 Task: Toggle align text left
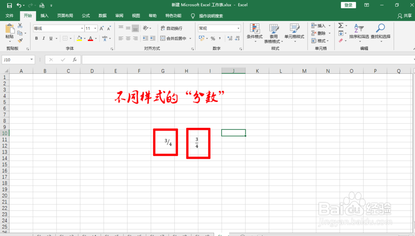[x=121, y=38]
